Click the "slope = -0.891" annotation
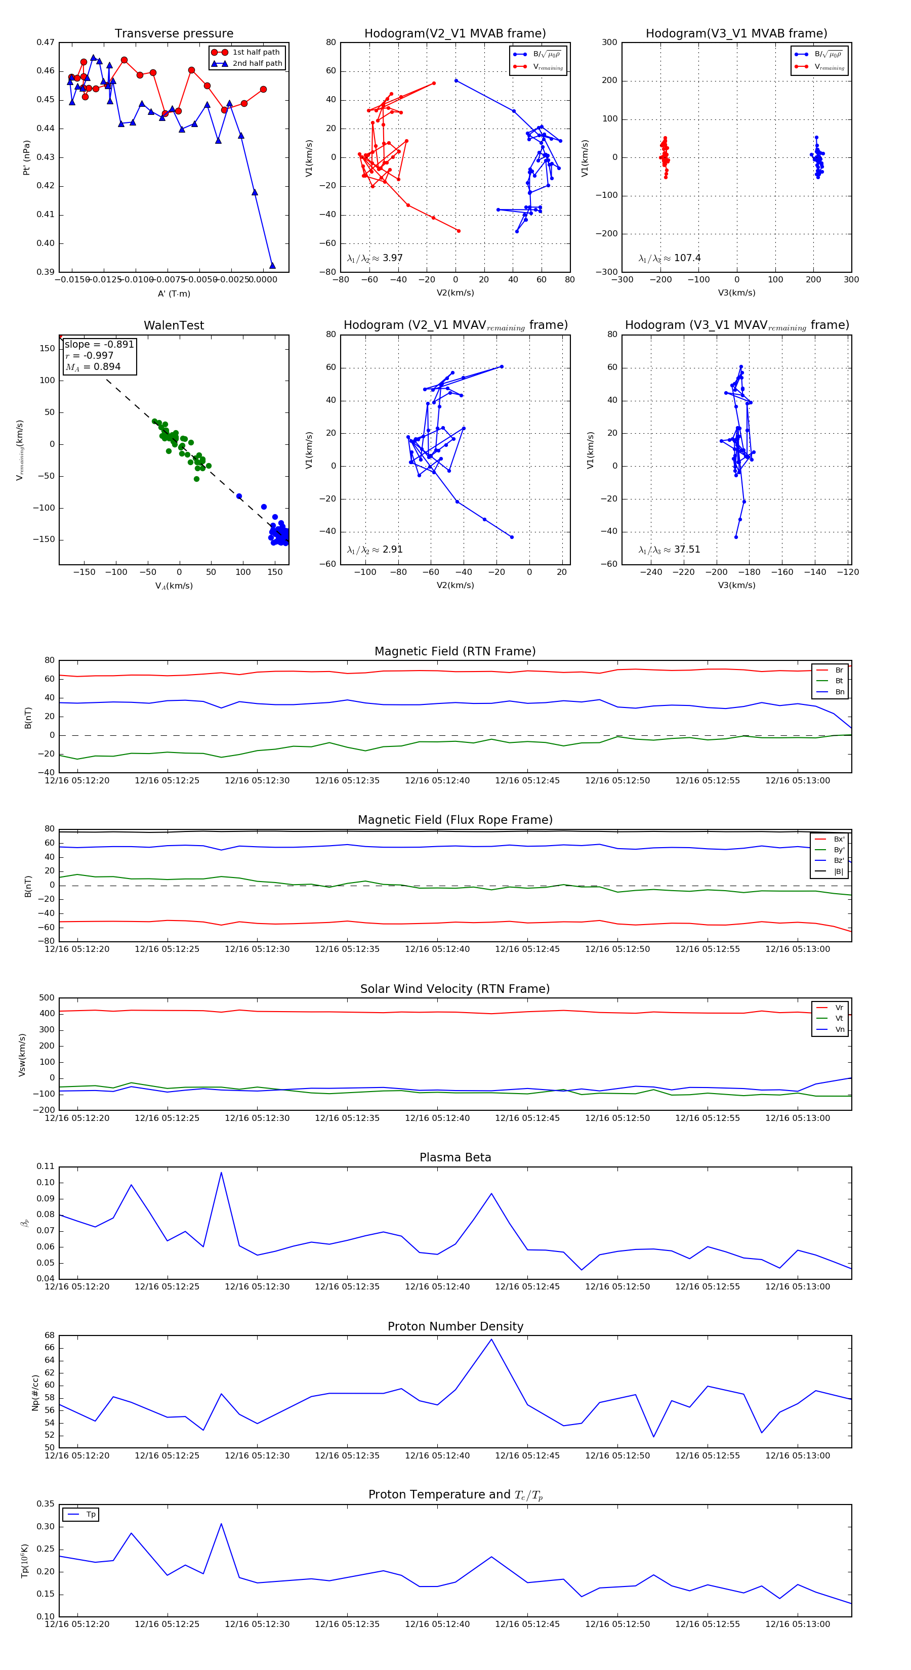Image resolution: width=911 pixels, height=1670 pixels. pos(99,344)
